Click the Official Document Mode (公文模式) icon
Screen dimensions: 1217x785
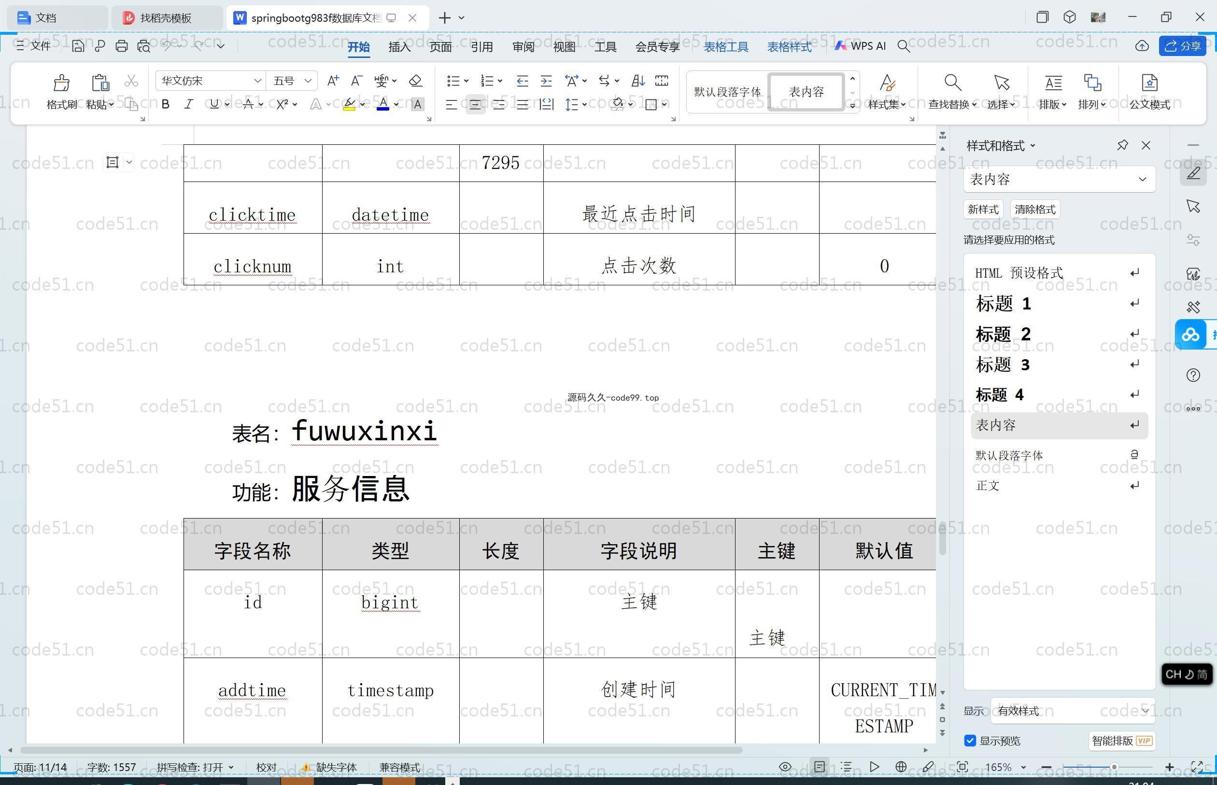point(1149,82)
